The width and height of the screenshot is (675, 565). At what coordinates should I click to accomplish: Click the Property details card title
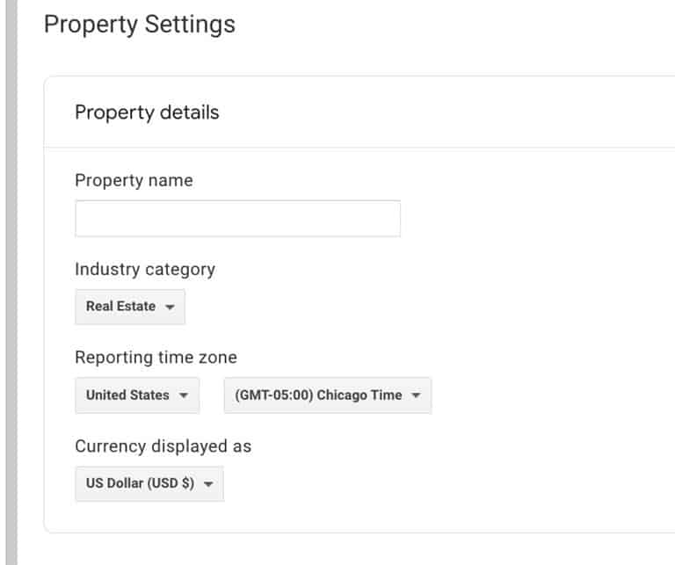pyautogui.click(x=147, y=112)
